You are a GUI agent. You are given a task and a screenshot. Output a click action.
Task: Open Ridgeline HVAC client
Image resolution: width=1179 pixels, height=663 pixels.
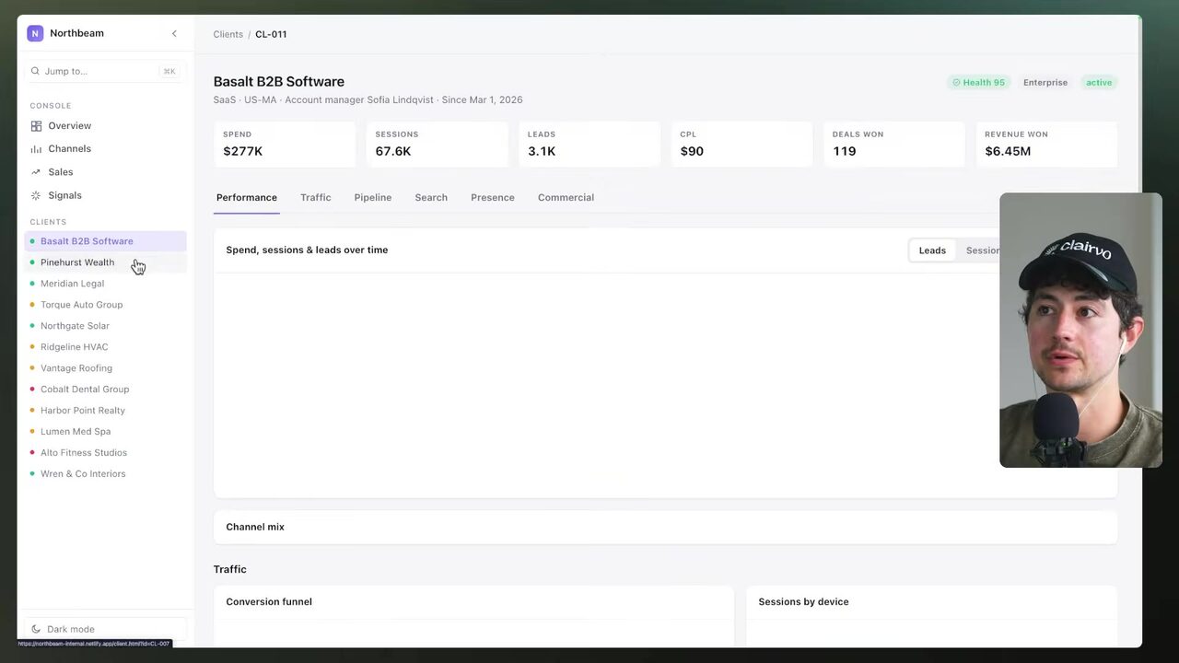105,347
